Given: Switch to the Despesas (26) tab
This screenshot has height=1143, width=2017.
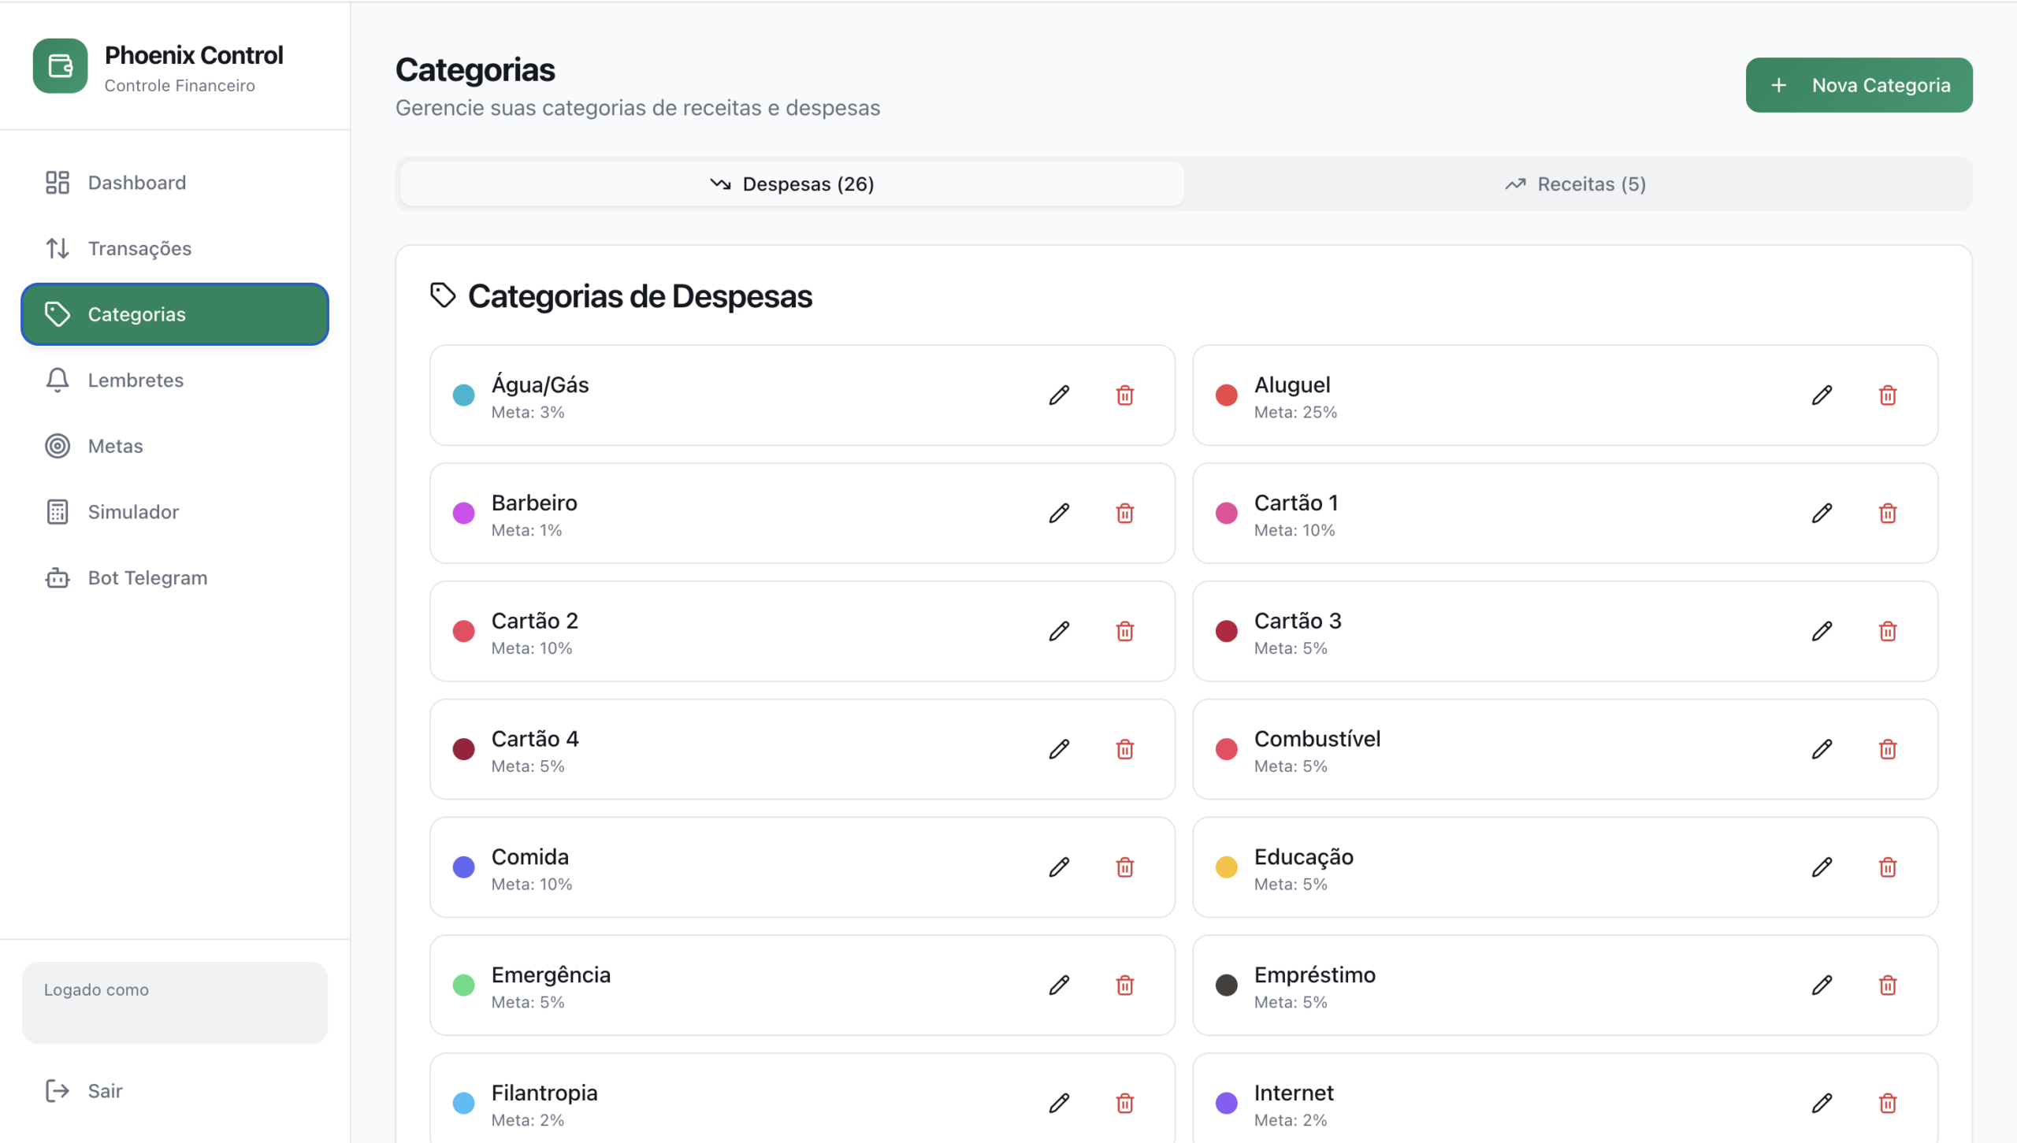Looking at the screenshot, I should pyautogui.click(x=792, y=184).
